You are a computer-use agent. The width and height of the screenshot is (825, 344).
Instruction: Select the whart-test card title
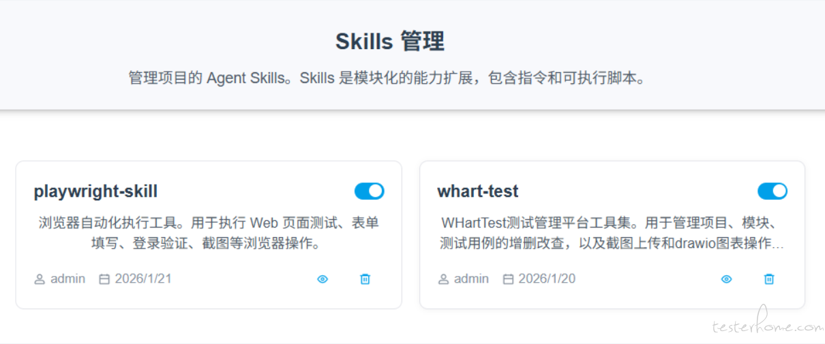point(477,191)
